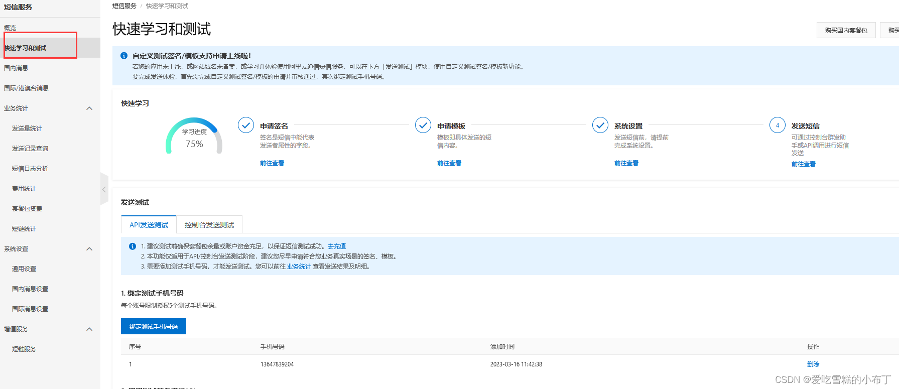Screen dimensions: 899x389
Task: Click the 申请签名 step checkmark icon
Action: point(246,125)
